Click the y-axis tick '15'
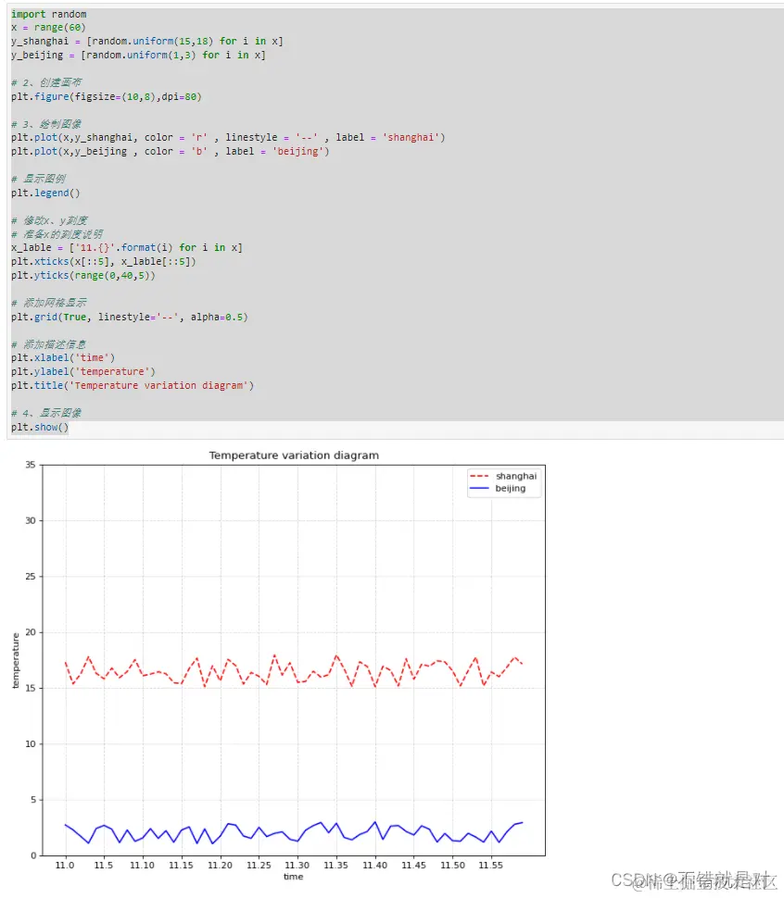This screenshot has width=784, height=898. (31, 688)
